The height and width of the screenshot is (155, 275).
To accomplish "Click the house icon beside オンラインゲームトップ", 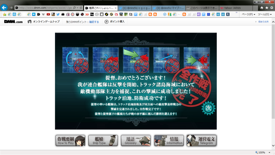I will (x=30, y=22).
